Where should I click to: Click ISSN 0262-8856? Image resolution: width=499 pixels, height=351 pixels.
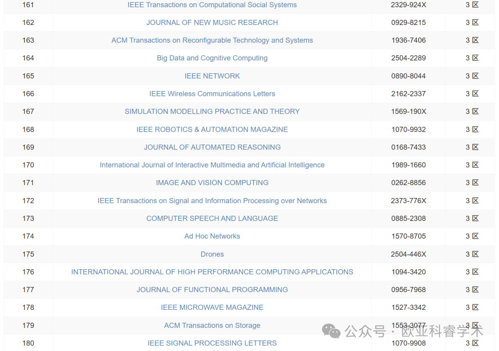[408, 183]
